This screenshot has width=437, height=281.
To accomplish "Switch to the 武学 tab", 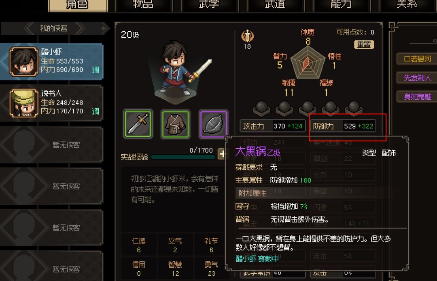I will (209, 5).
